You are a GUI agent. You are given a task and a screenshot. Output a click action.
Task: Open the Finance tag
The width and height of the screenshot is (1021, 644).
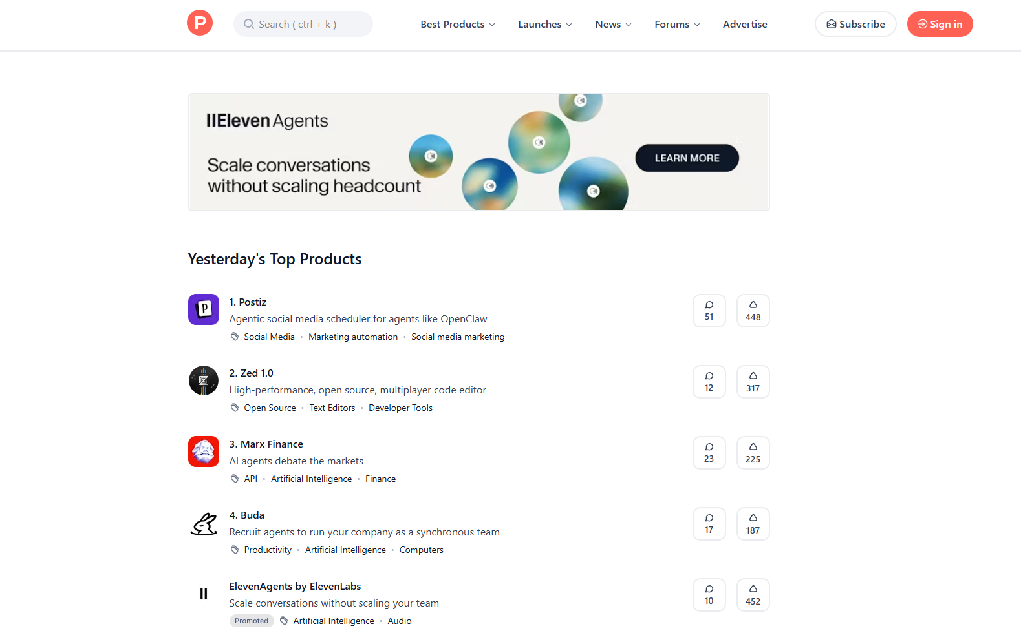pyautogui.click(x=380, y=479)
